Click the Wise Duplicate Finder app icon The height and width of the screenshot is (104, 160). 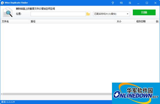pos(2,3)
